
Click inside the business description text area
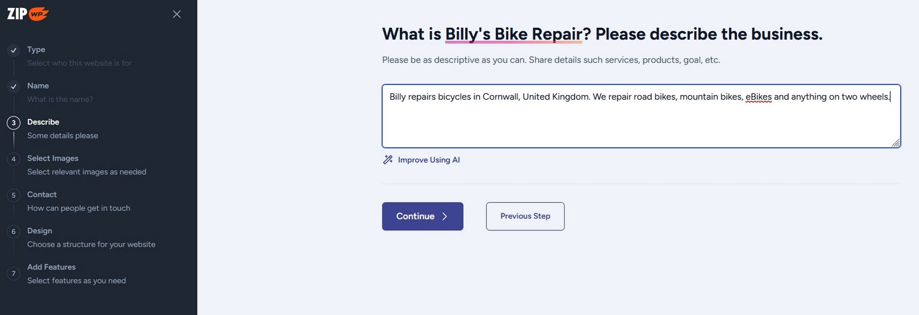[641, 116]
